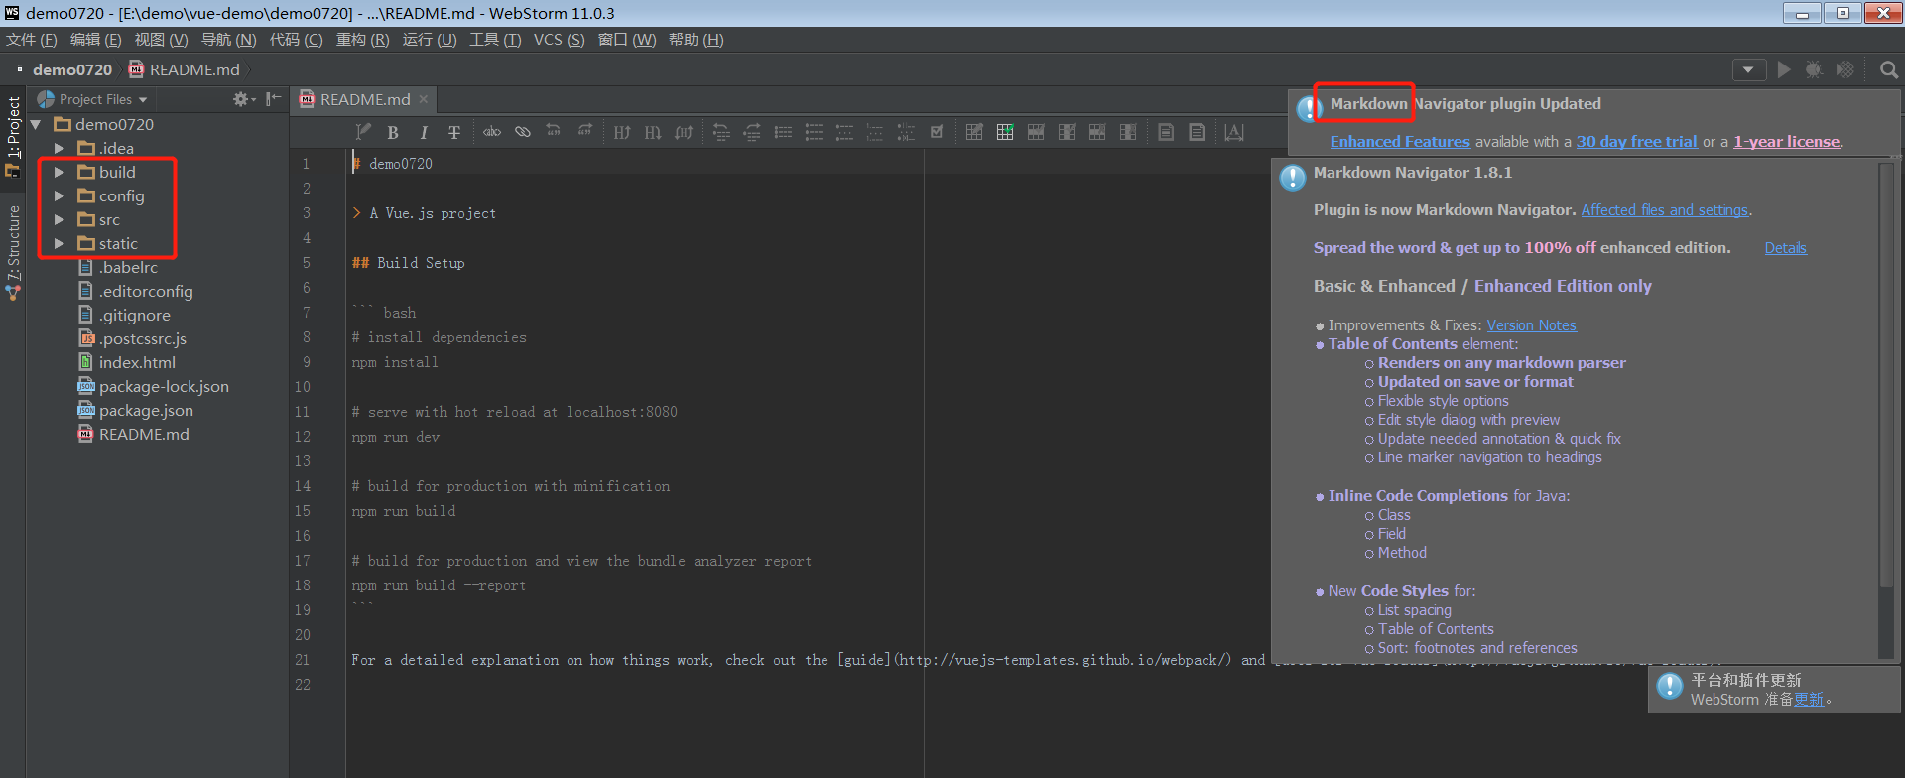Open the 帮助 (H) menu

[x=696, y=40]
